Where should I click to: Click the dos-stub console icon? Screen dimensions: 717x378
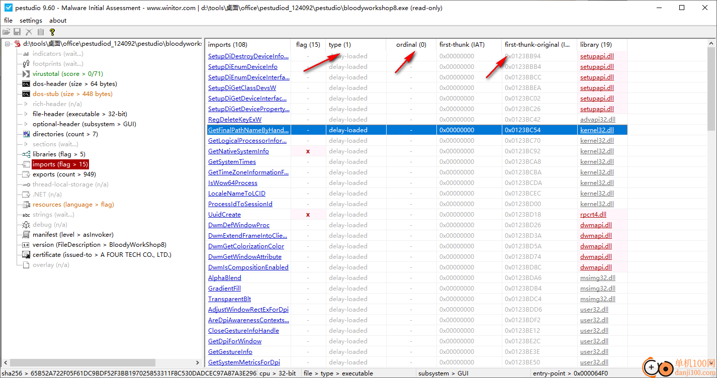click(x=26, y=94)
